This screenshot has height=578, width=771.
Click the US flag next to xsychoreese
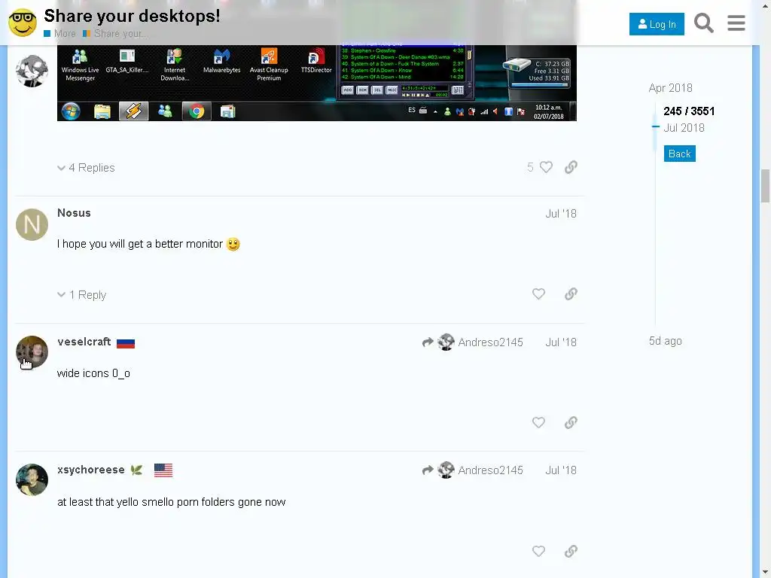(x=163, y=470)
